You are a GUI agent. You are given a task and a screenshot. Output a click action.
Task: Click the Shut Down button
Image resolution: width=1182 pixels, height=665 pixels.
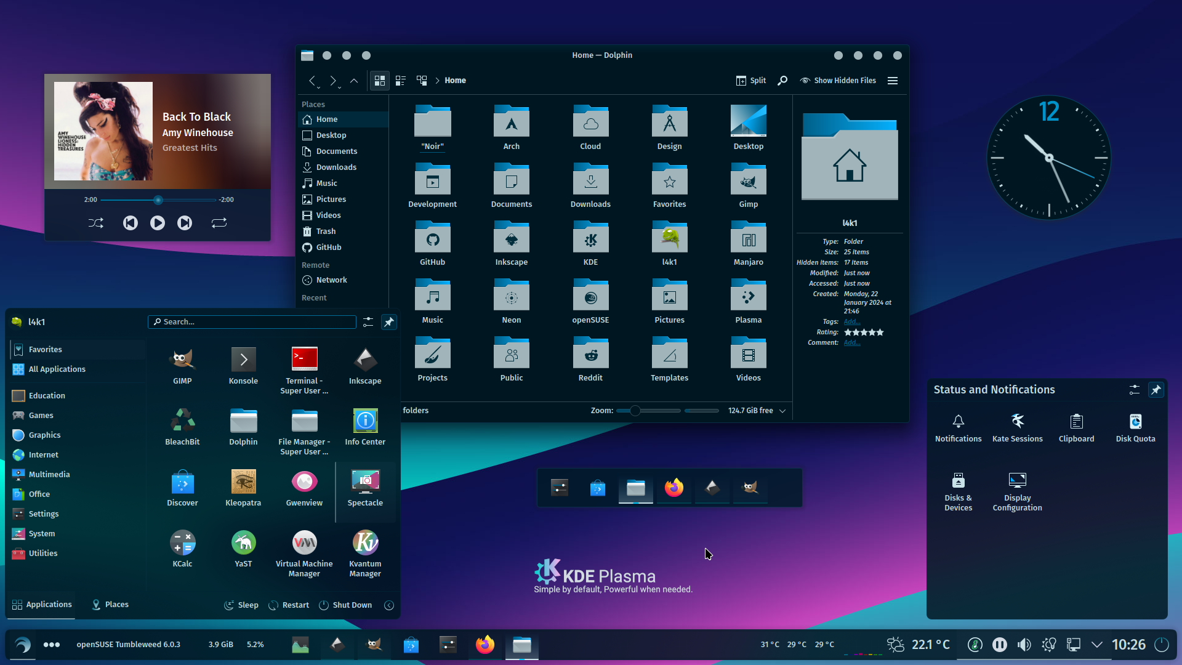[x=345, y=605]
